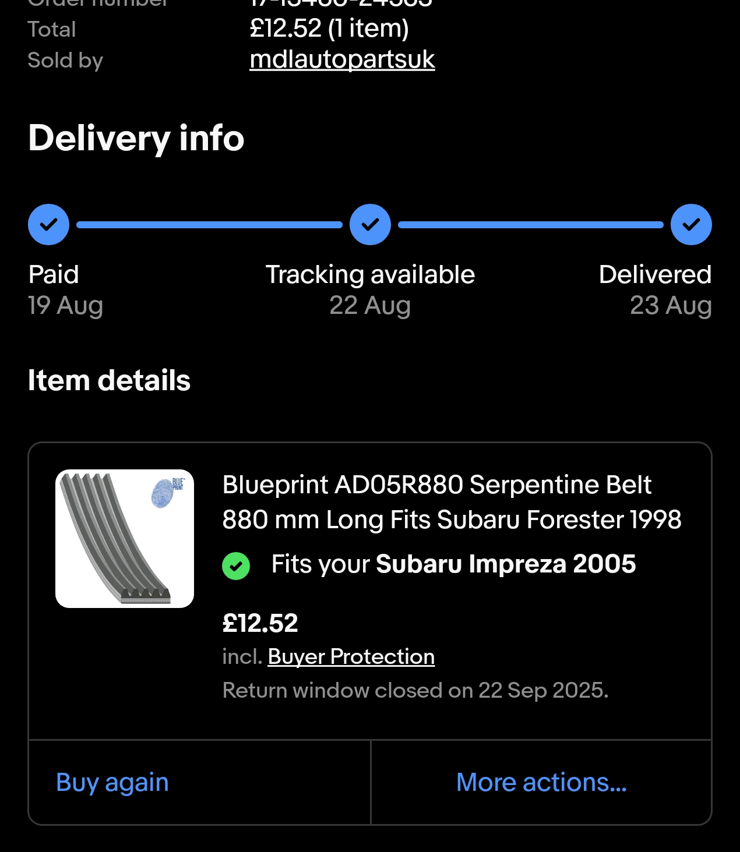Select the Delivered 23 Aug status
The image size is (740, 852).
(x=655, y=290)
